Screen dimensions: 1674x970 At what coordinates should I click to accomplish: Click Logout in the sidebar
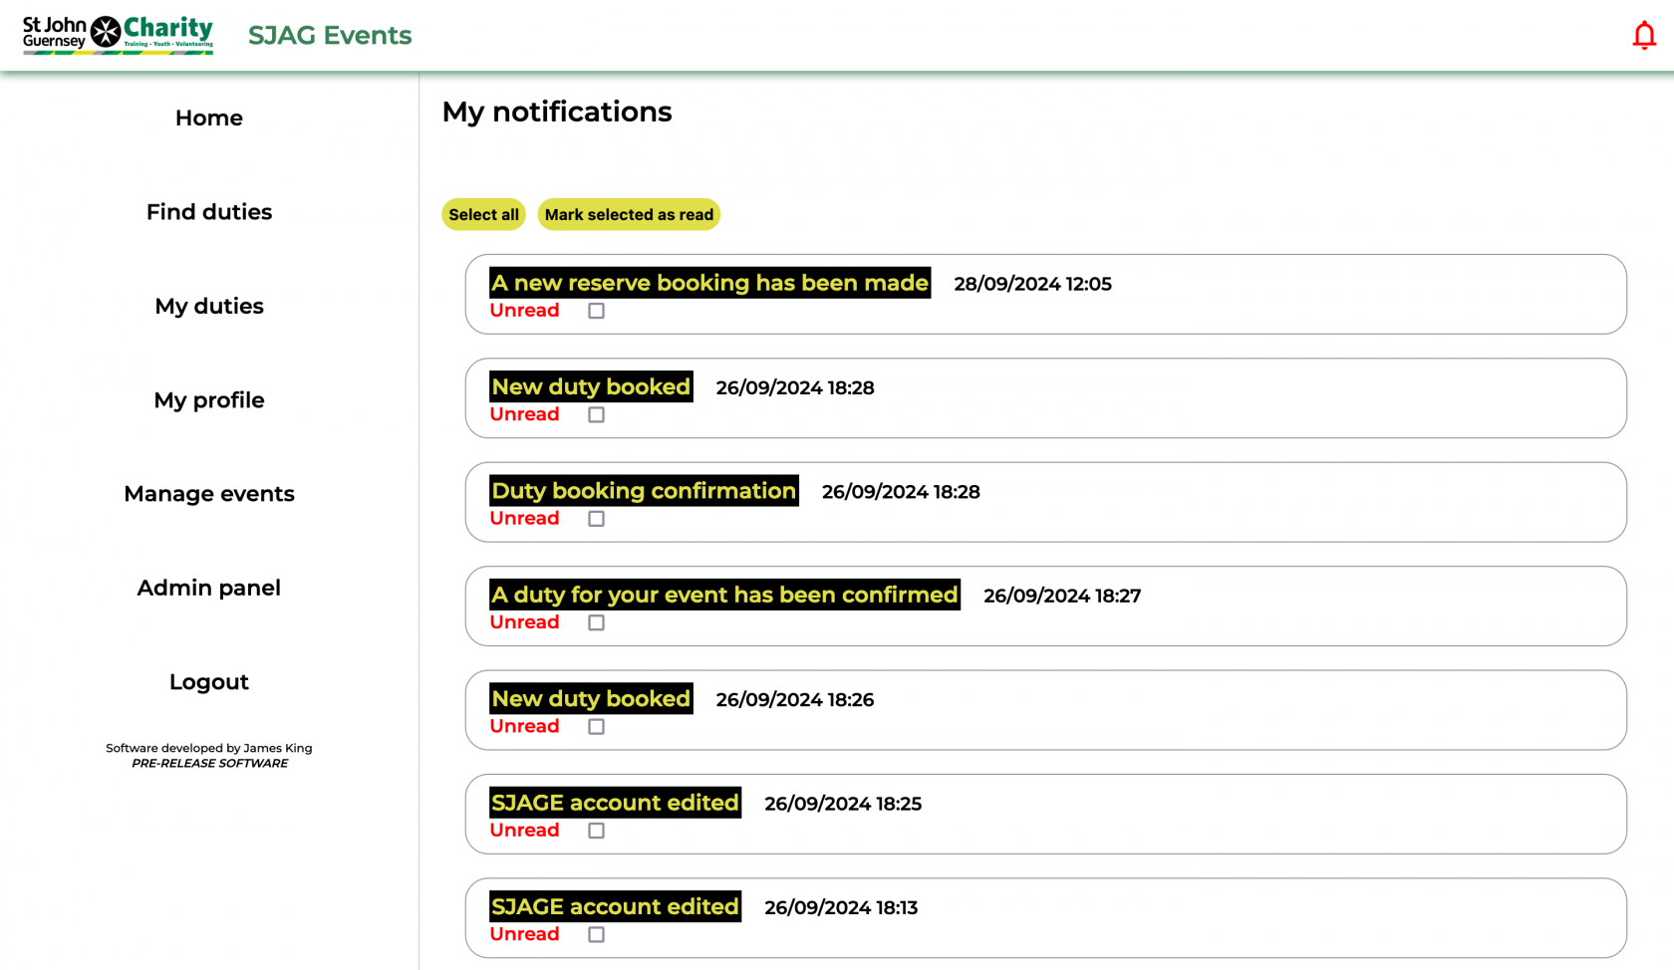[208, 681]
